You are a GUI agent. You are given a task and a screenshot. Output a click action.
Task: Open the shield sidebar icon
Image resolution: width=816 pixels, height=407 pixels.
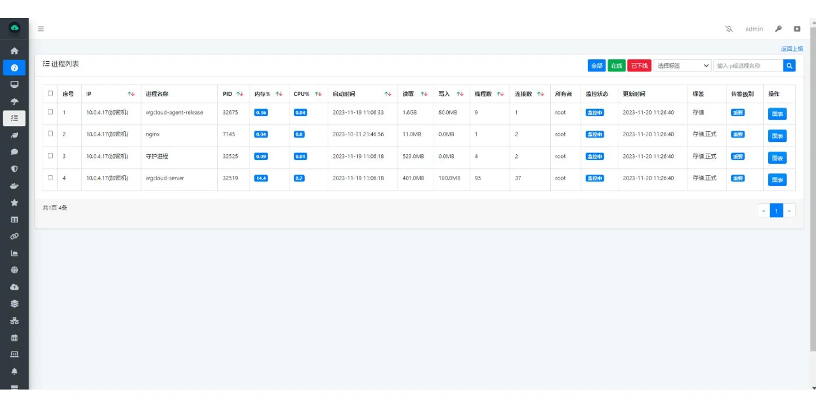coord(14,169)
